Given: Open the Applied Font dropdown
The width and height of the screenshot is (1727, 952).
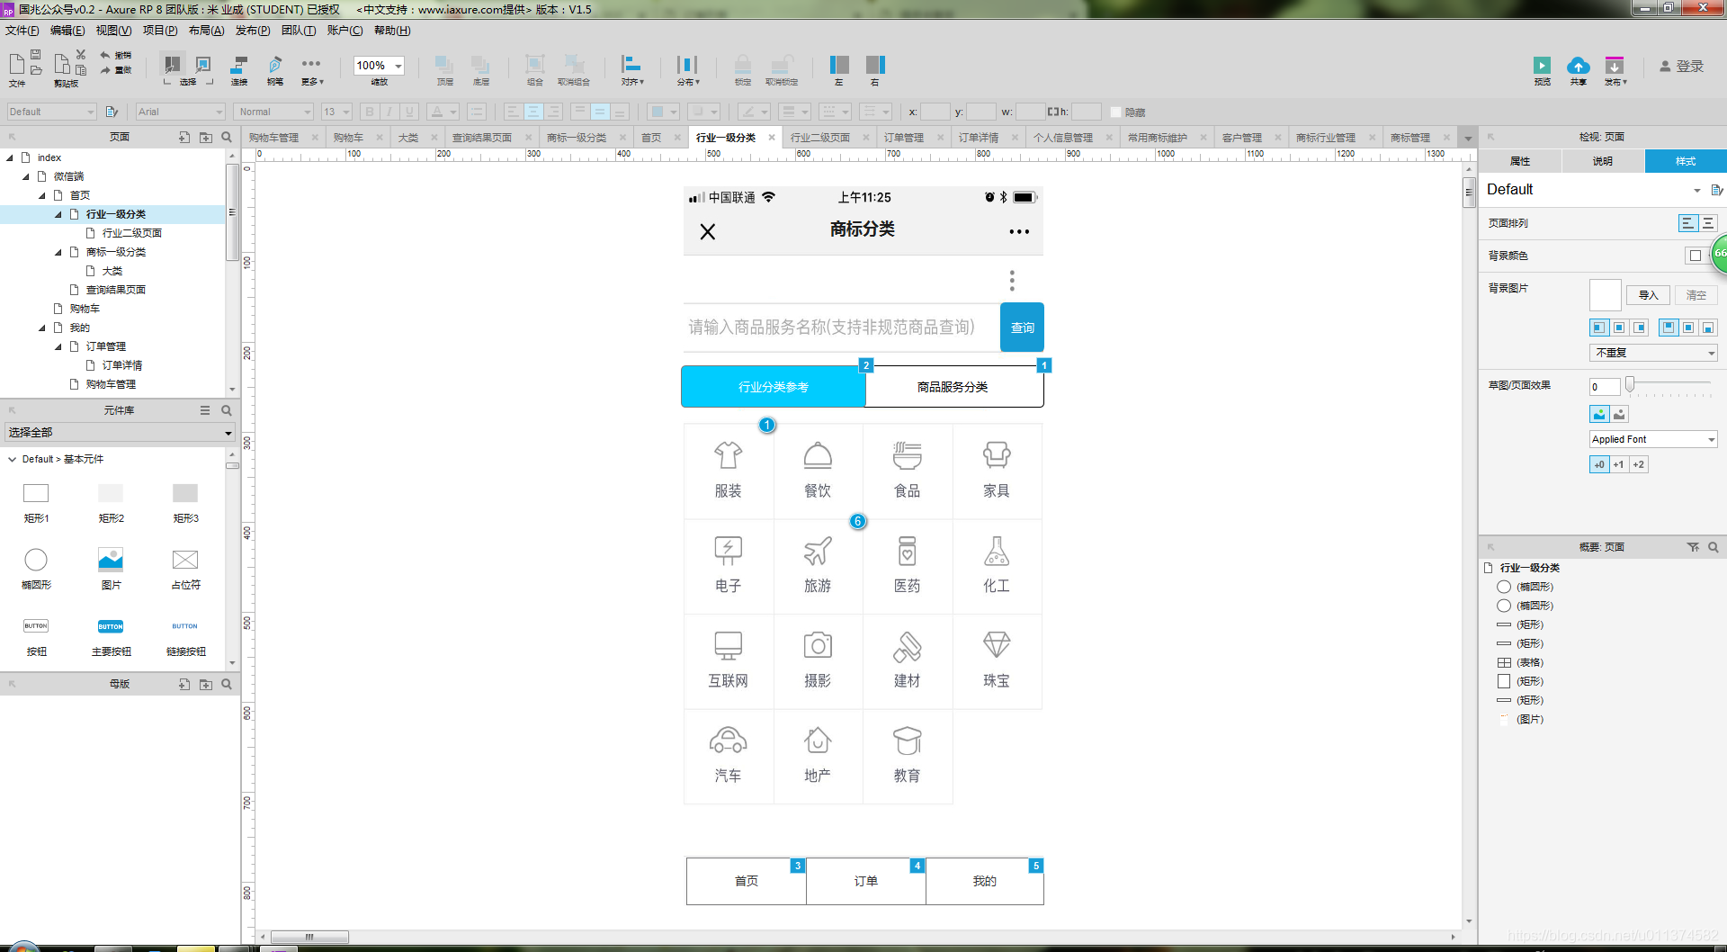Looking at the screenshot, I should click(x=1653, y=439).
